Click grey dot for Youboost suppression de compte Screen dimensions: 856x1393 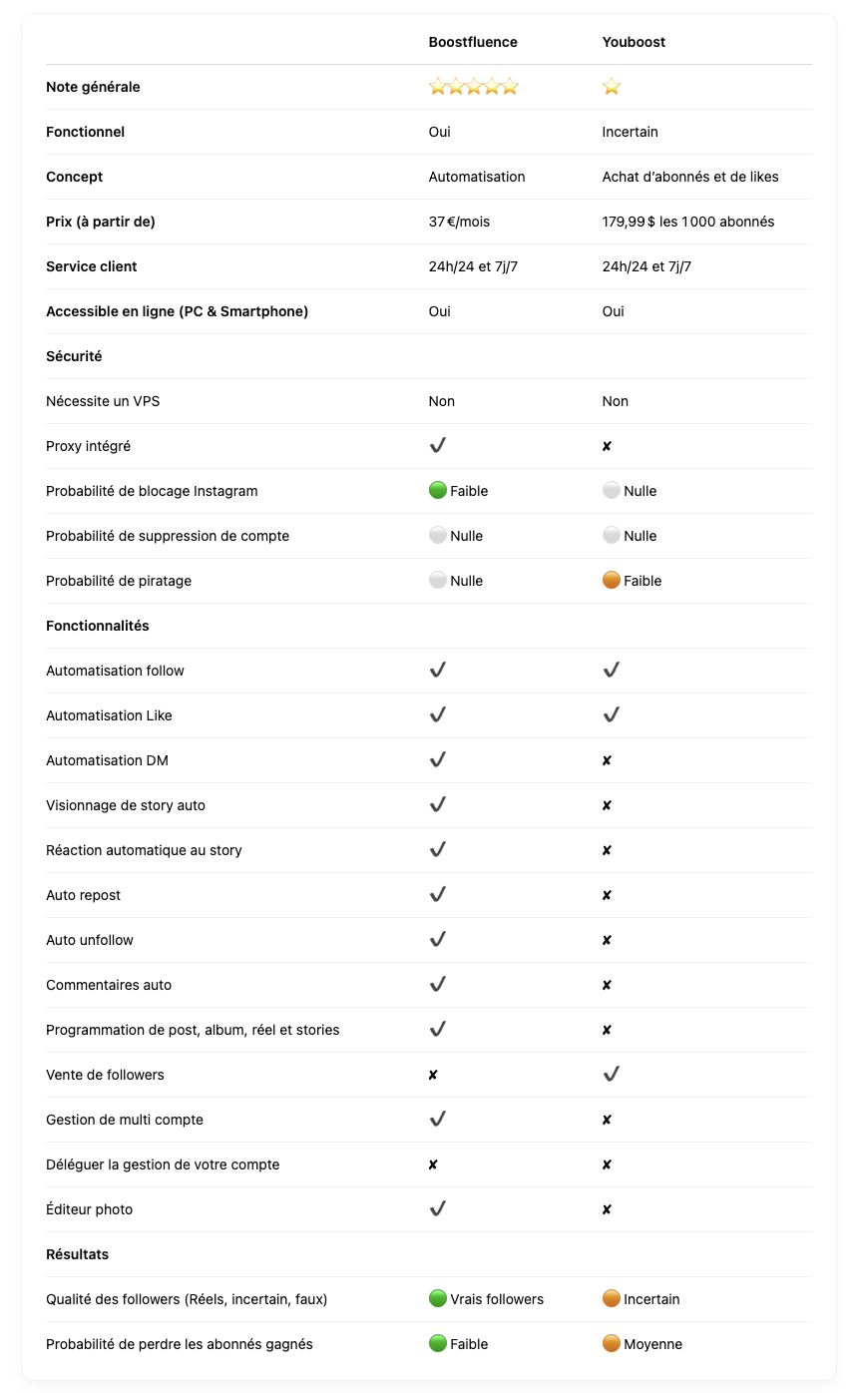point(612,535)
